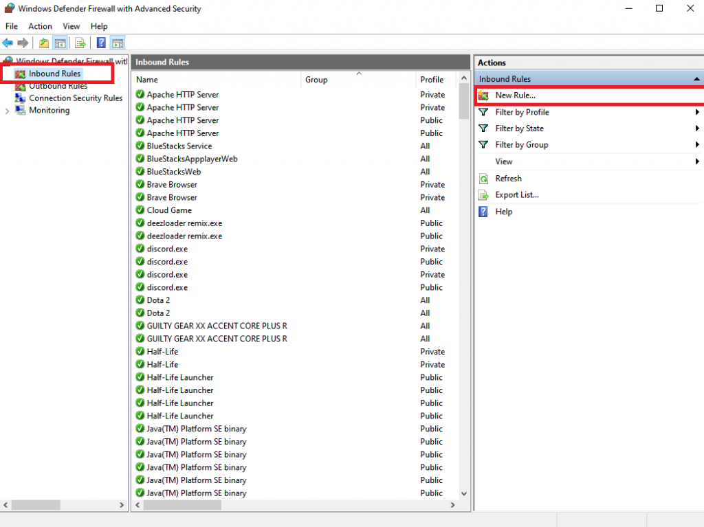
Task: Click the Monitoring tree icon
Action: click(20, 110)
